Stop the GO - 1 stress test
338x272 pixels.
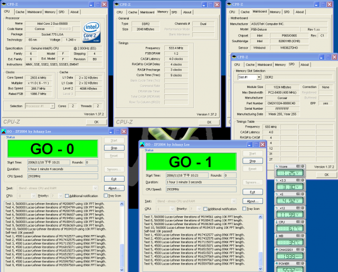coord(252,161)
